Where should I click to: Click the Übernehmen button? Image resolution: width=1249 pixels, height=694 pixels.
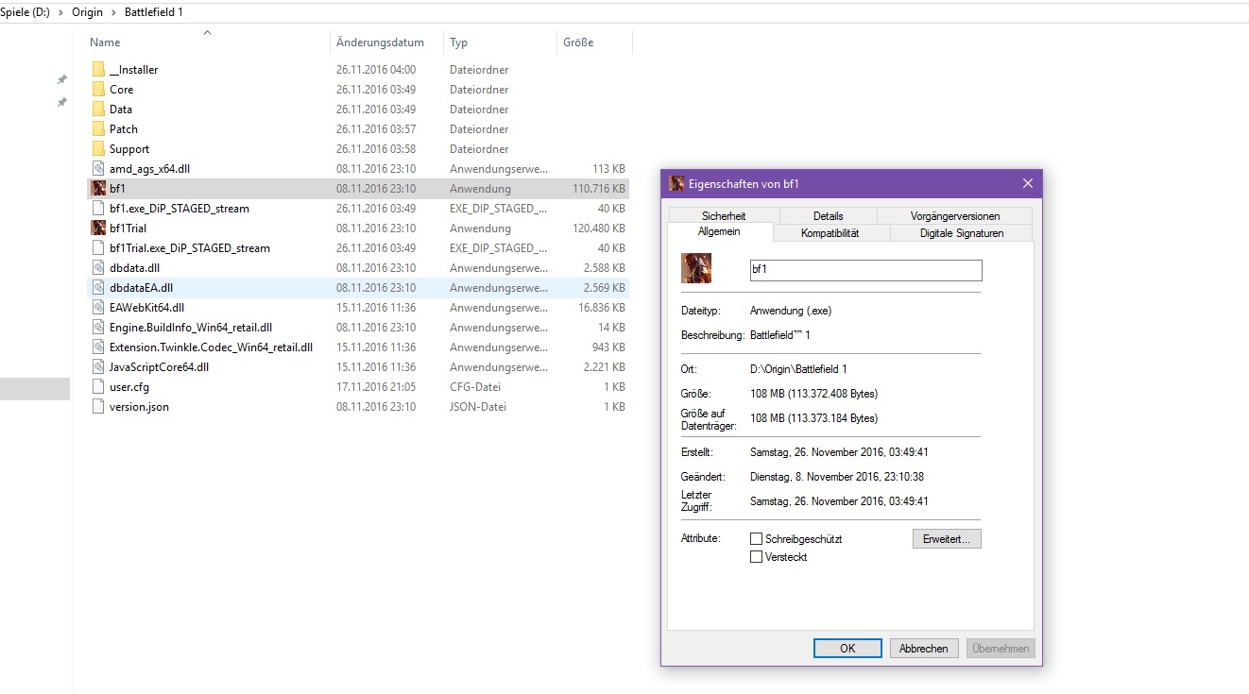1001,649
